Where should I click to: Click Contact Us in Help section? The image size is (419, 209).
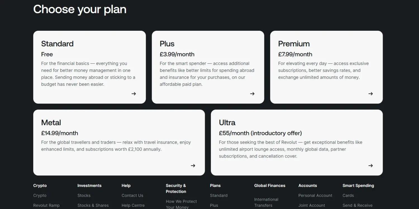click(x=132, y=196)
